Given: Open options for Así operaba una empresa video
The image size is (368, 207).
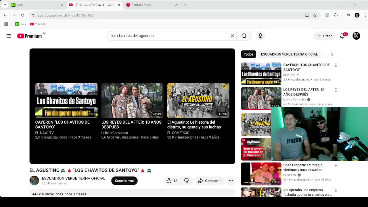Looking at the screenshot, I should (336, 190).
